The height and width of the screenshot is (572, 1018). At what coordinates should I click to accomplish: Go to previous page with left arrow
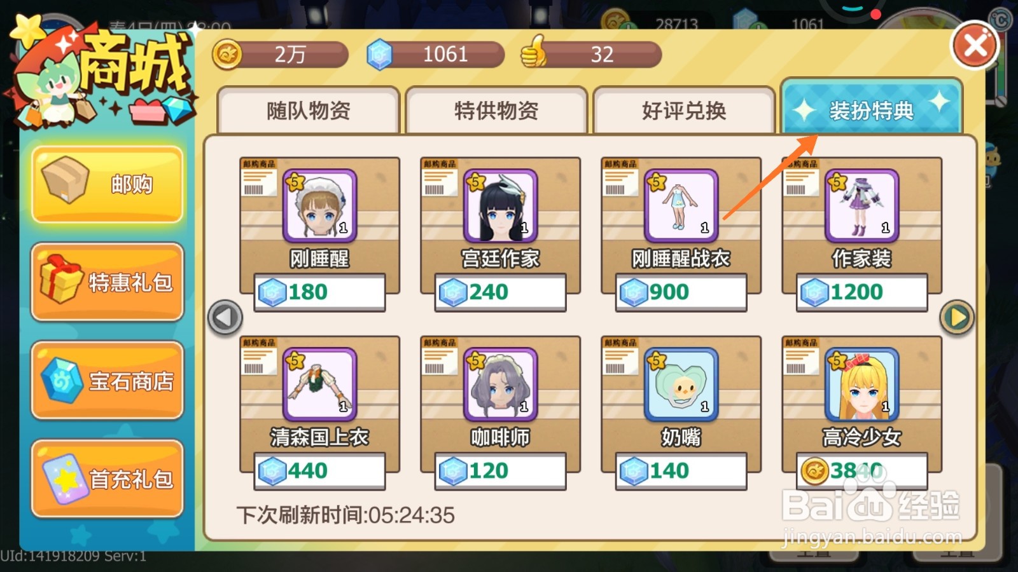[225, 317]
